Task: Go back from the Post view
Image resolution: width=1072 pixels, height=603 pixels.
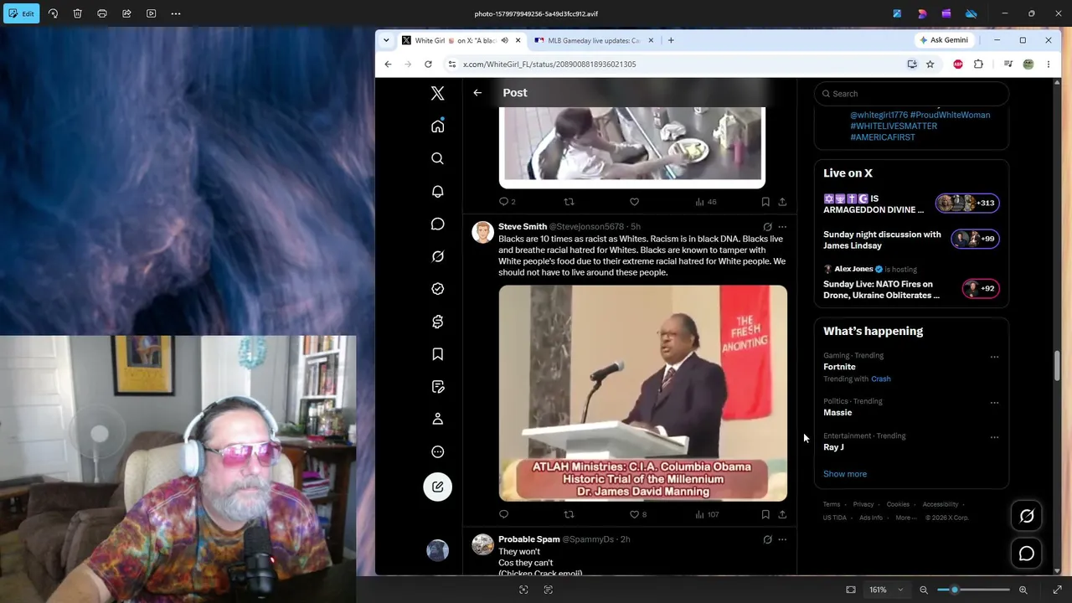Action: [x=477, y=93]
